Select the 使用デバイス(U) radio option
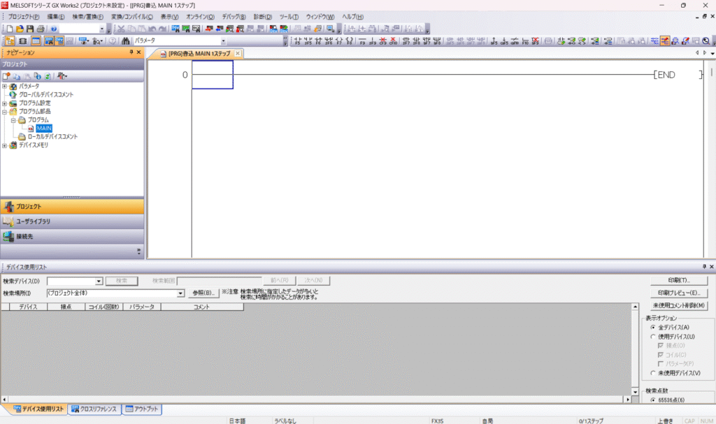 [x=653, y=337]
